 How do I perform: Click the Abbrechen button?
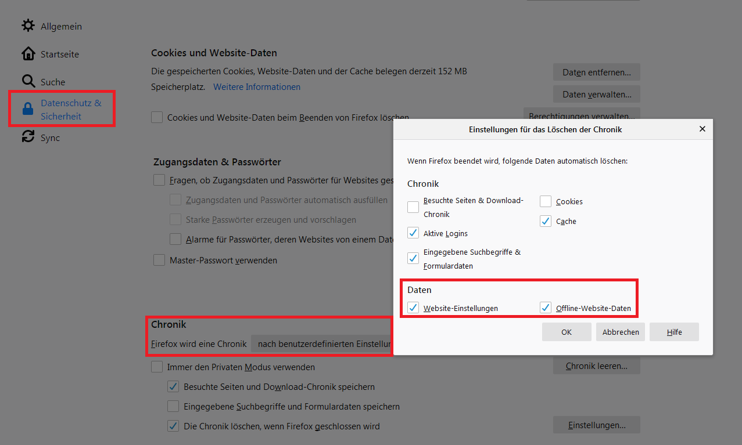pyautogui.click(x=621, y=332)
